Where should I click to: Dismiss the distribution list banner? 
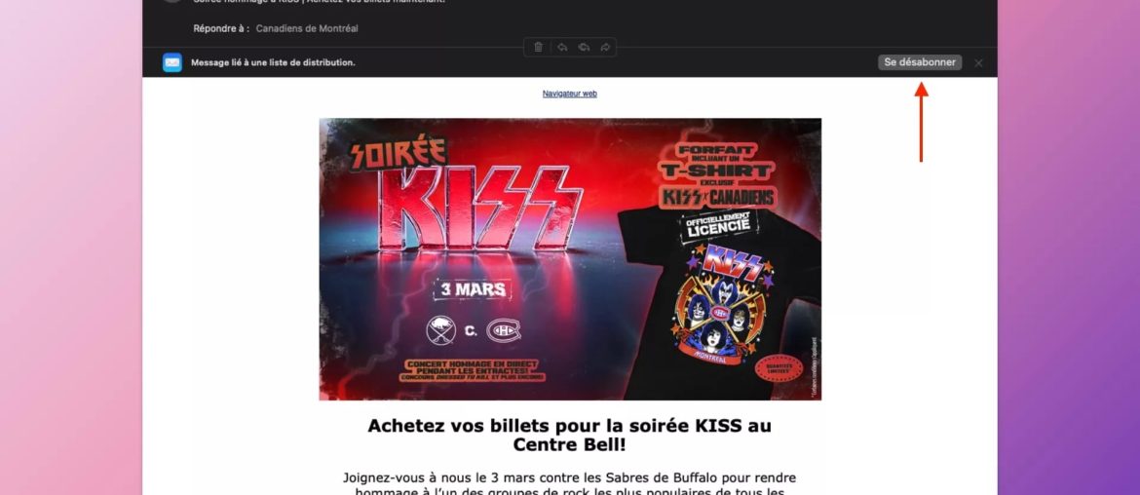[978, 63]
